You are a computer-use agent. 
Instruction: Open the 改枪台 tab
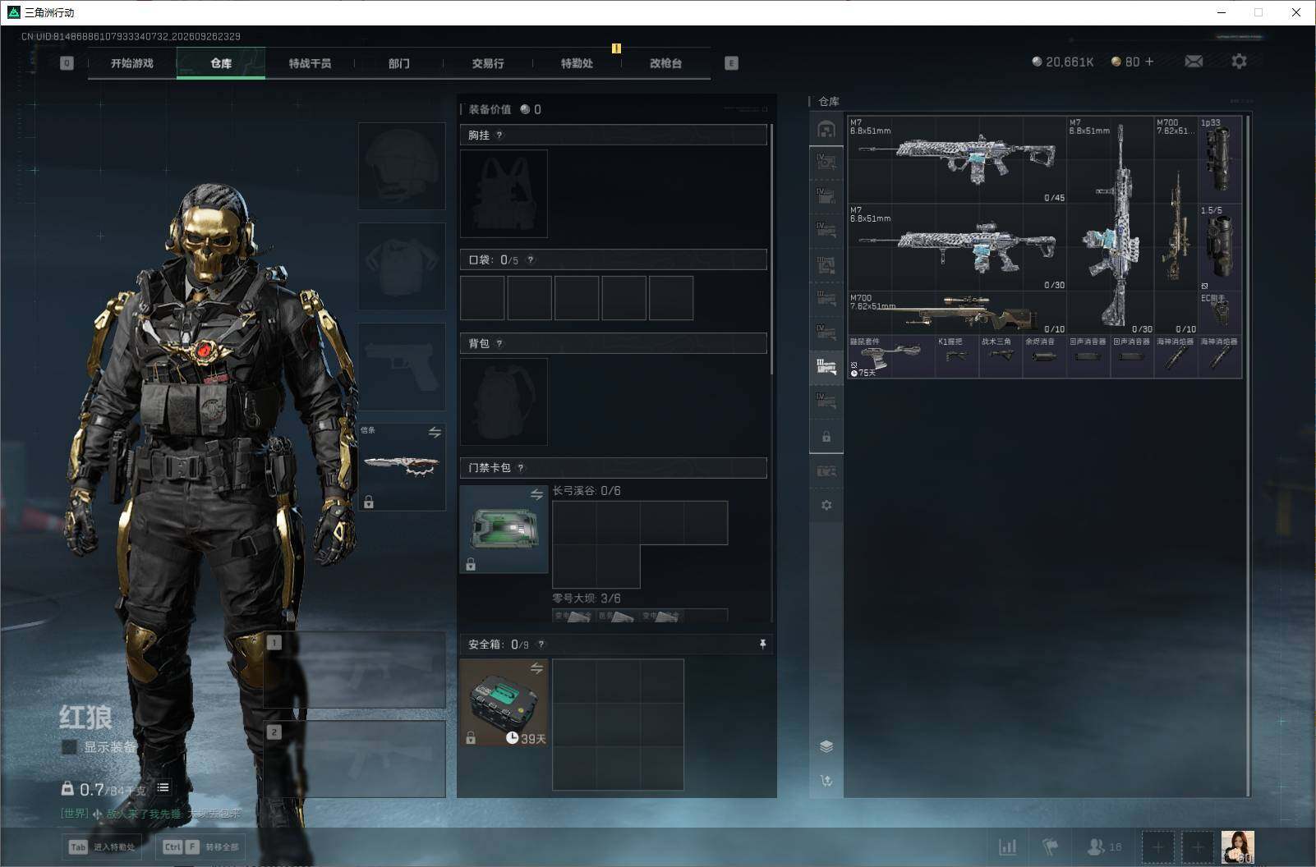pyautogui.click(x=665, y=63)
